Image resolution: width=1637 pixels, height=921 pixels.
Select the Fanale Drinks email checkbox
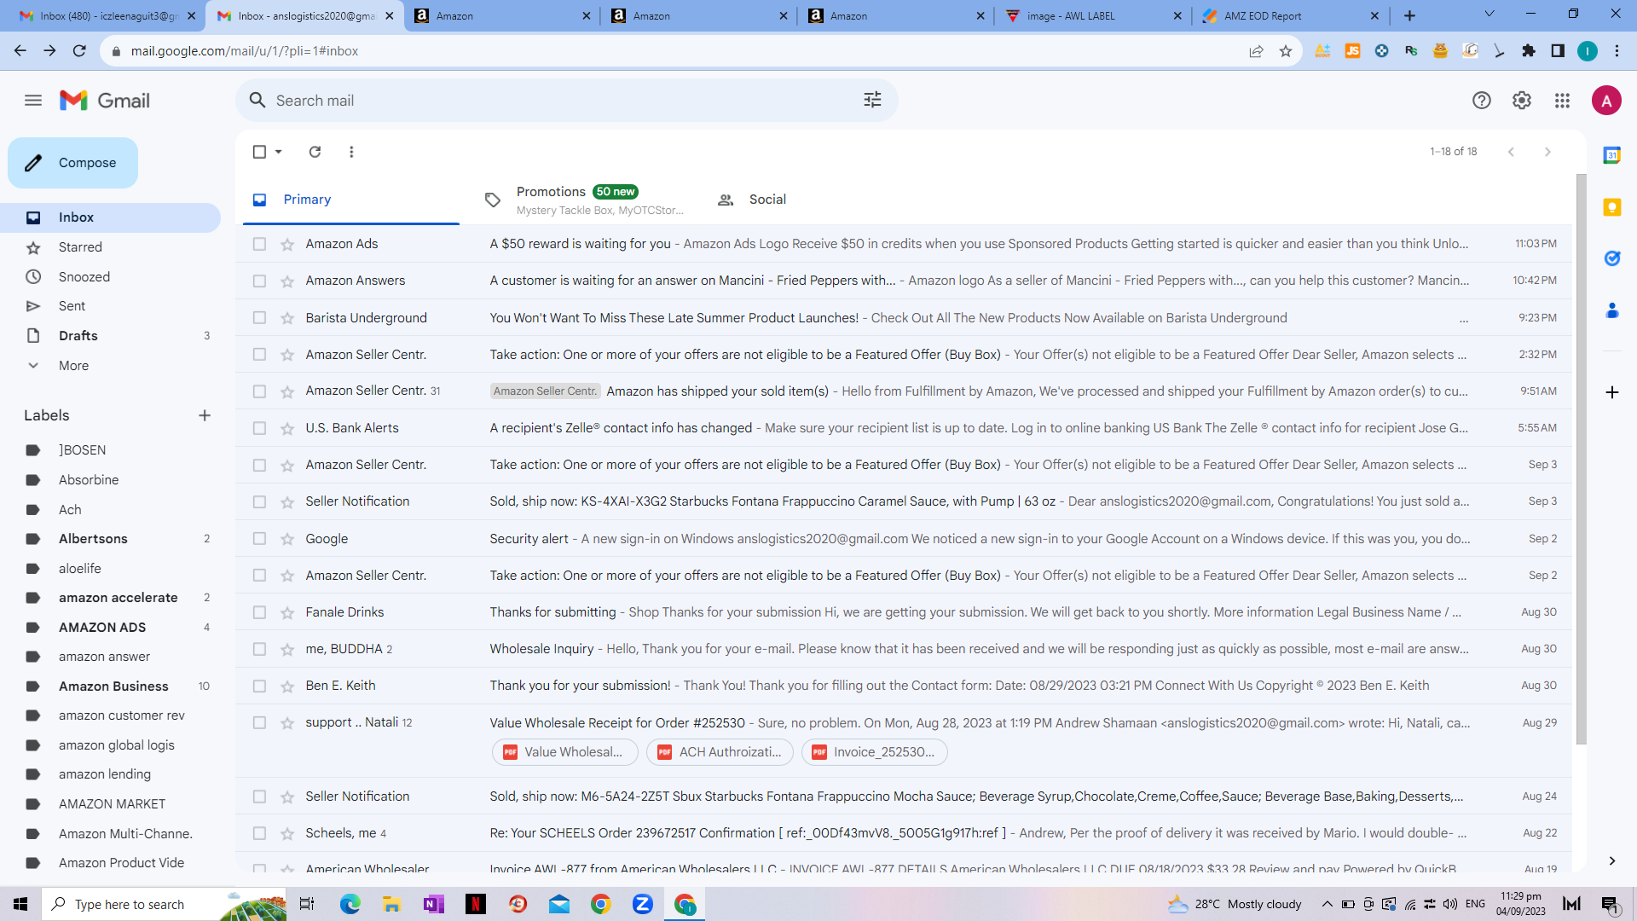coord(259,612)
